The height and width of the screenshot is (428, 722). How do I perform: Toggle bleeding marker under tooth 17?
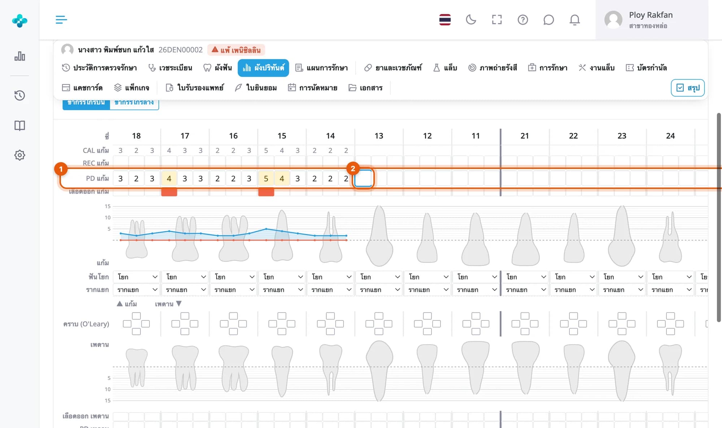(169, 192)
